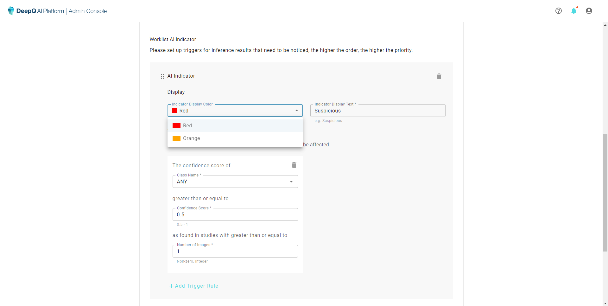608x306 pixels.
Task: Click the Confidence Score input field
Action: pos(235,214)
